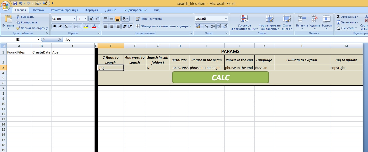This screenshot has width=368, height=152.
Task: Increase the cell indent
Action: 130,26
